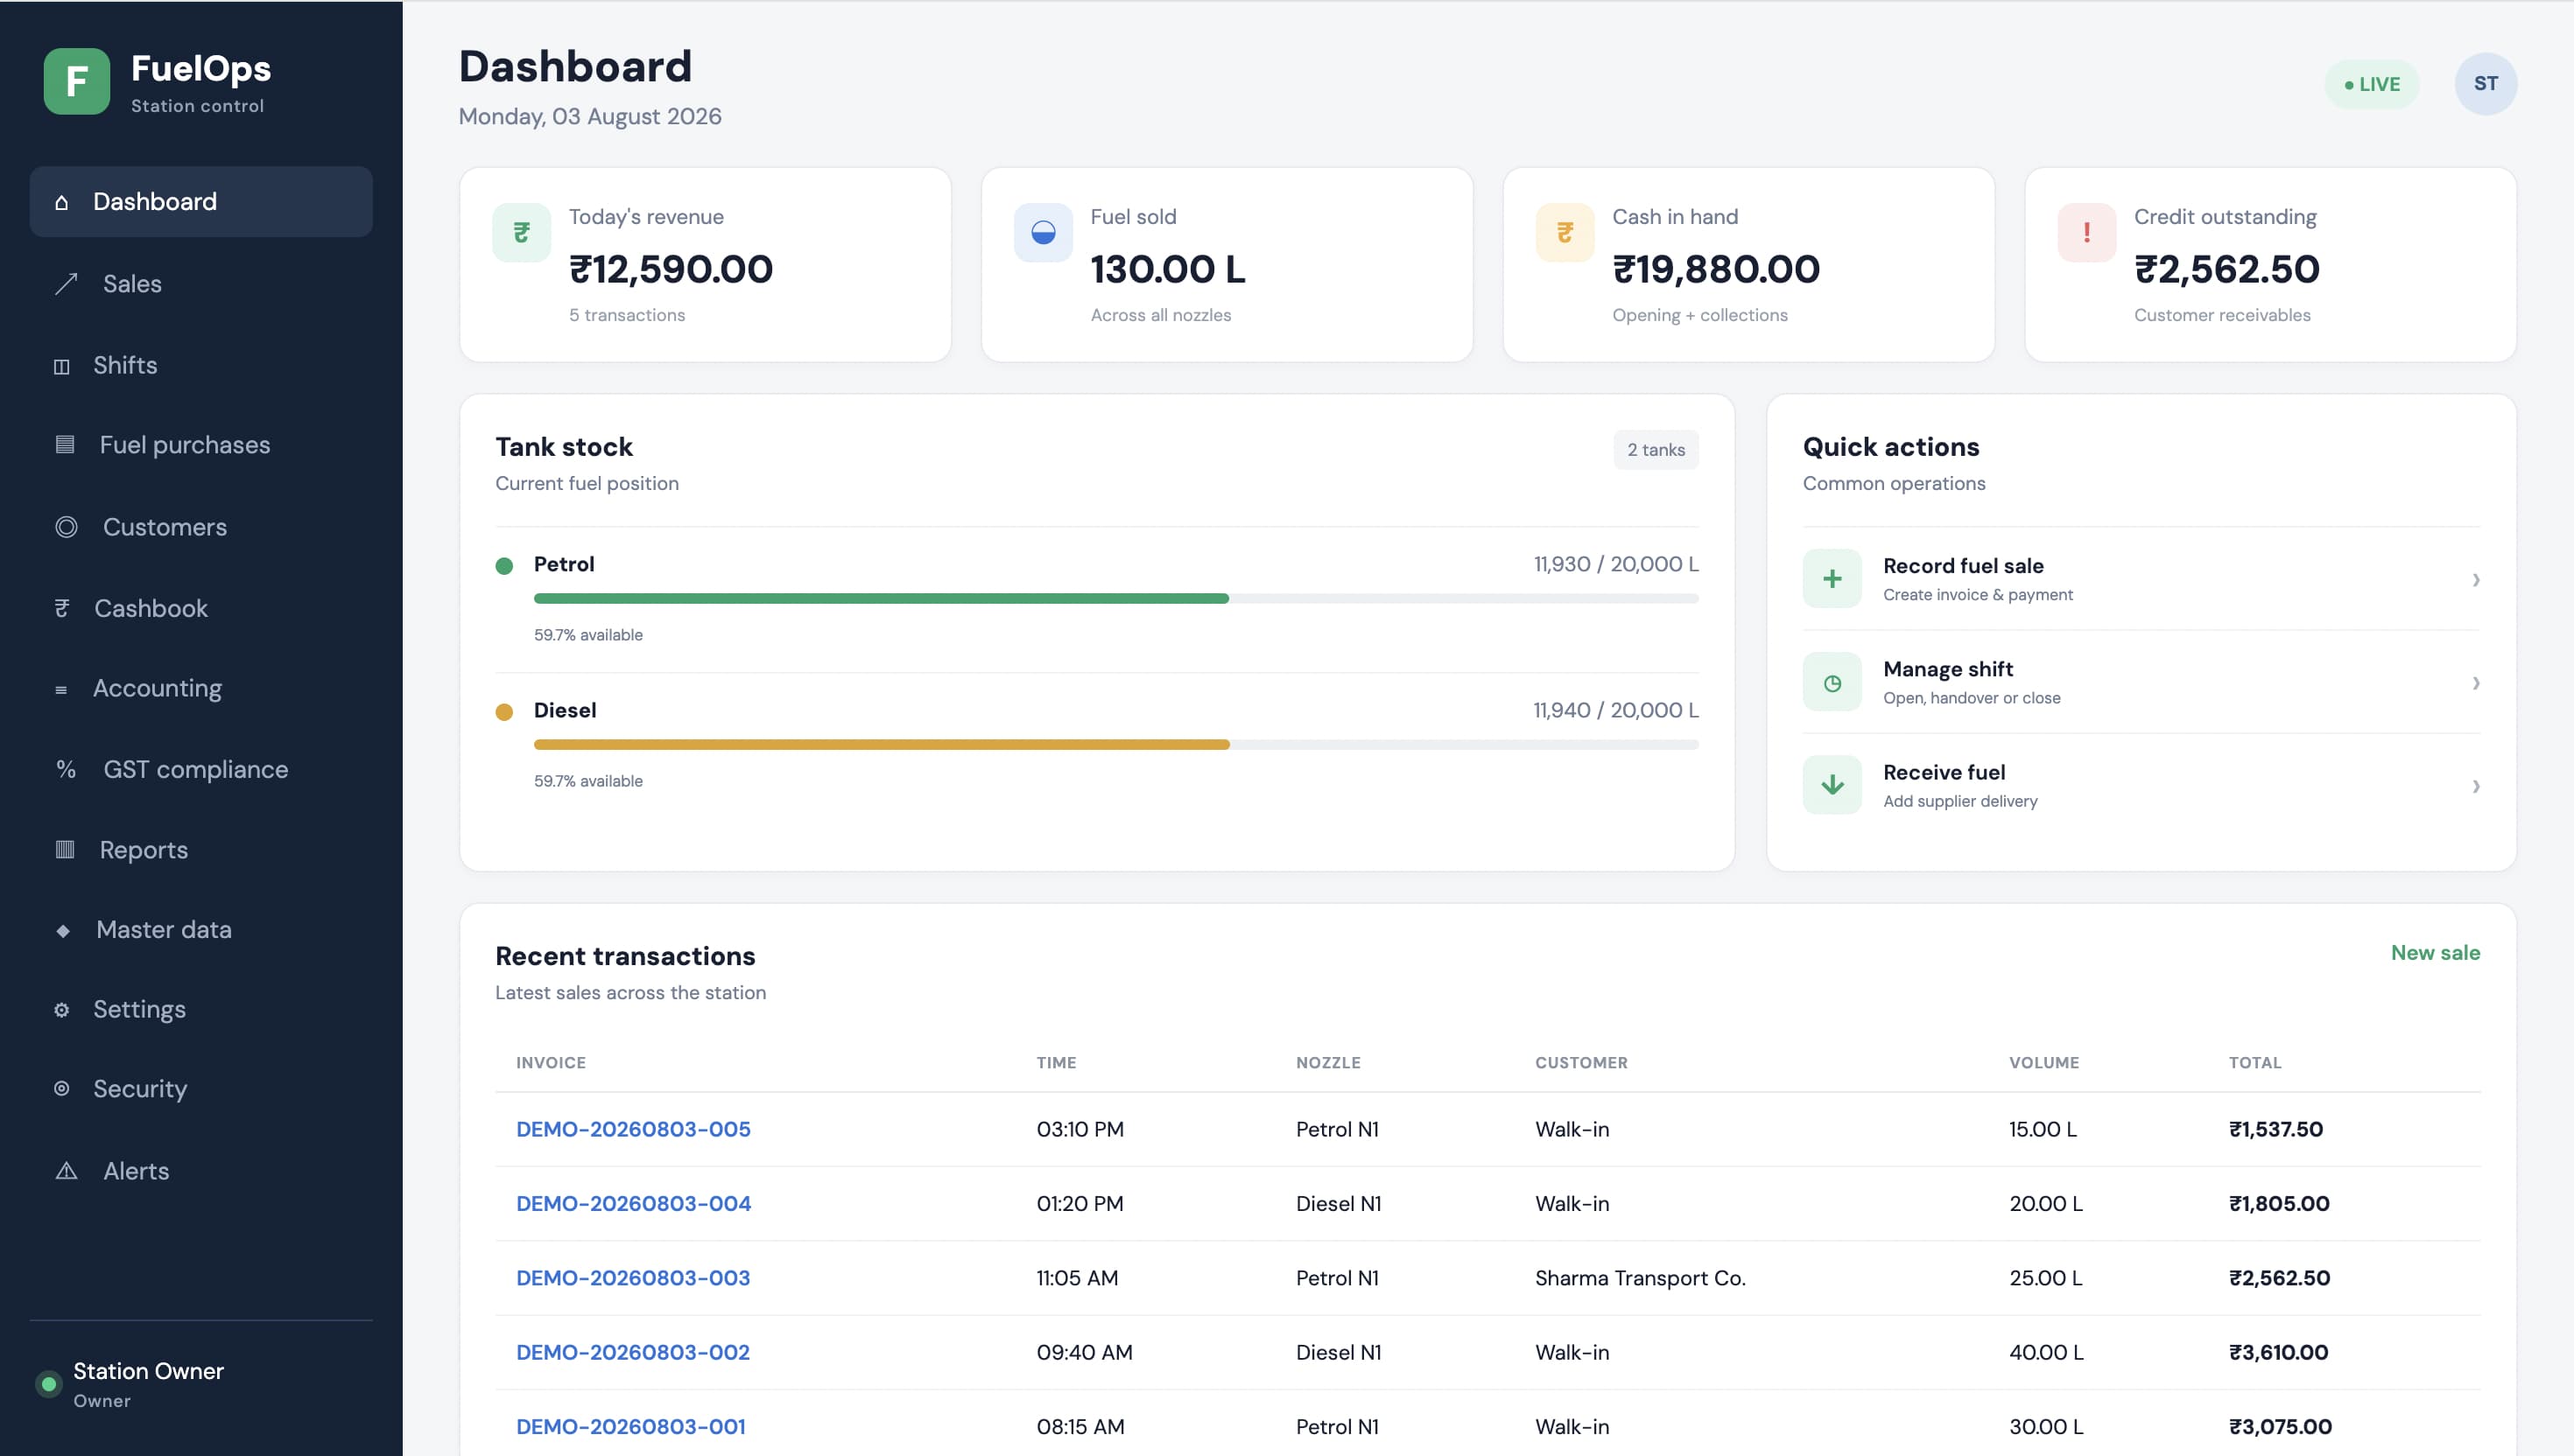This screenshot has height=1456, width=2574.
Task: Open the Customers section
Action: point(201,527)
